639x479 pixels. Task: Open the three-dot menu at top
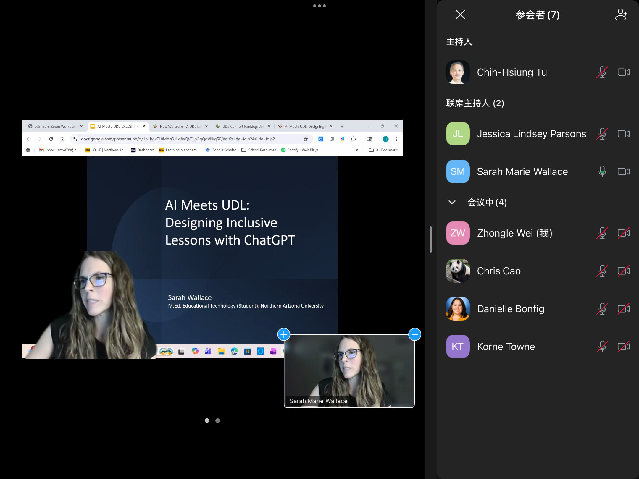[319, 6]
